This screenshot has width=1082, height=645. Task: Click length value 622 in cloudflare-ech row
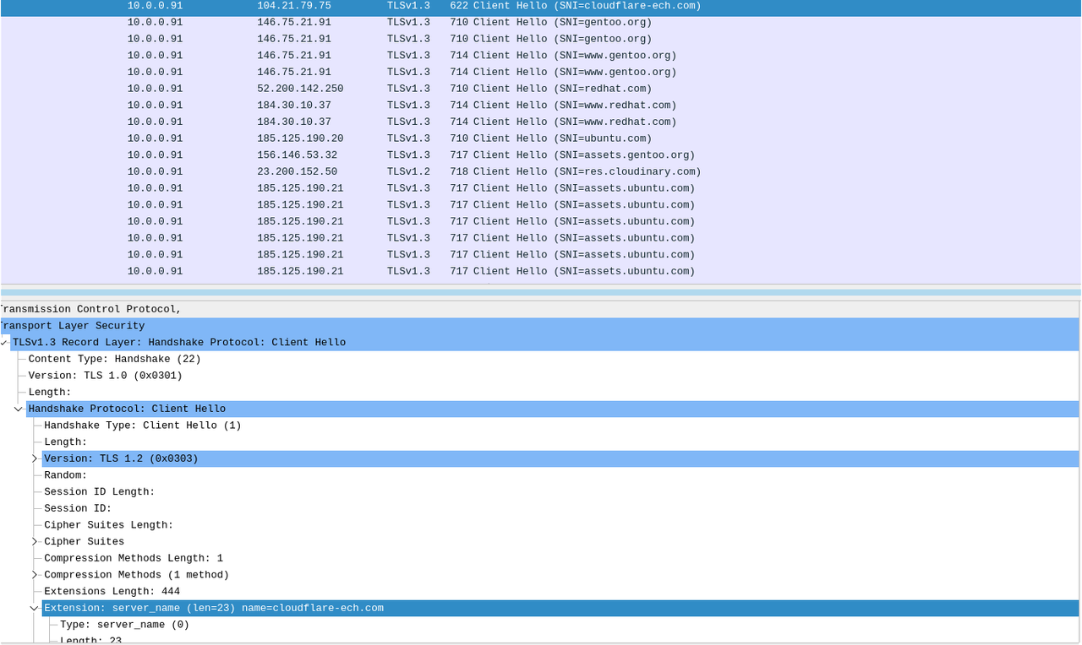click(459, 6)
